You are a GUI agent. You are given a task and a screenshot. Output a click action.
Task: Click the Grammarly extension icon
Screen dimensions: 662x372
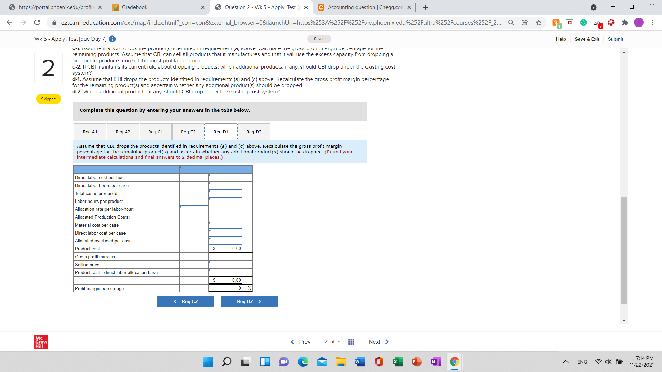click(583, 22)
